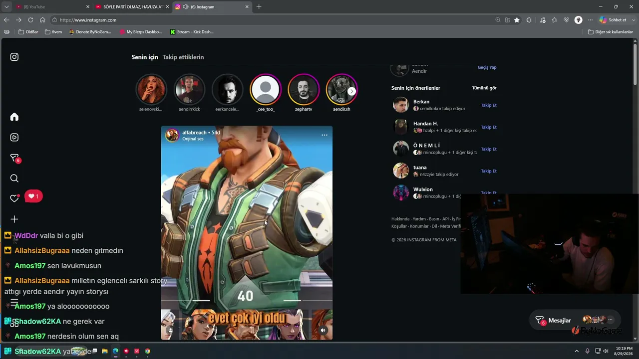
Task: Open My Blerps Dashboard bookmark
Action: 141,32
